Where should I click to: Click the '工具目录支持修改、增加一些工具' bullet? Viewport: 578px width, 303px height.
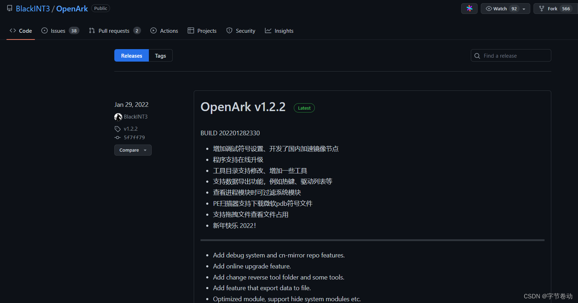point(260,171)
